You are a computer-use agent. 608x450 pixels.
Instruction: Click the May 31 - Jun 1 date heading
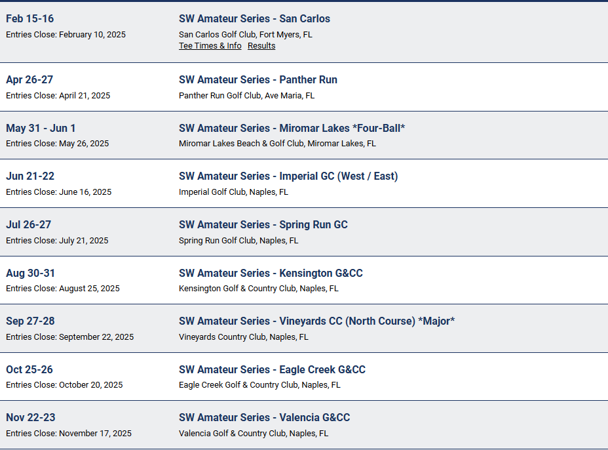tap(41, 128)
